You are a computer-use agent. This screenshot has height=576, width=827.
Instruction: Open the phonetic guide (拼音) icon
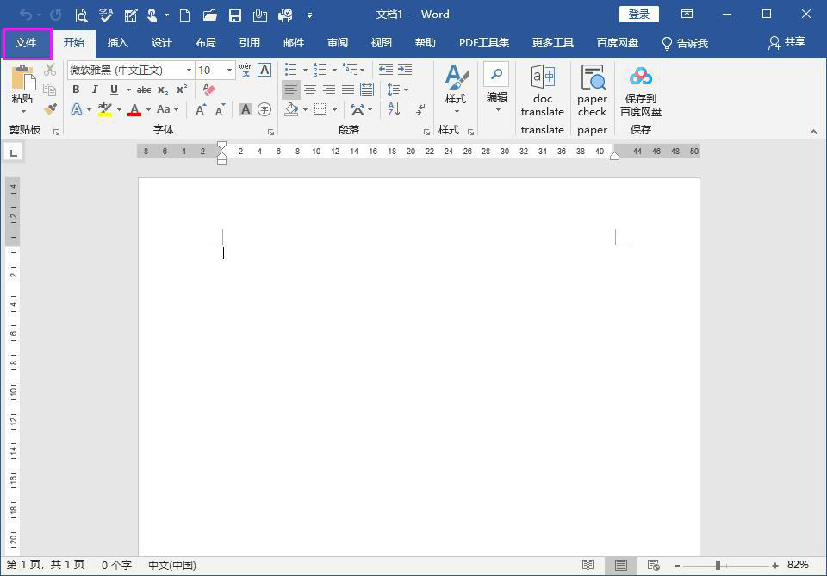(x=247, y=71)
